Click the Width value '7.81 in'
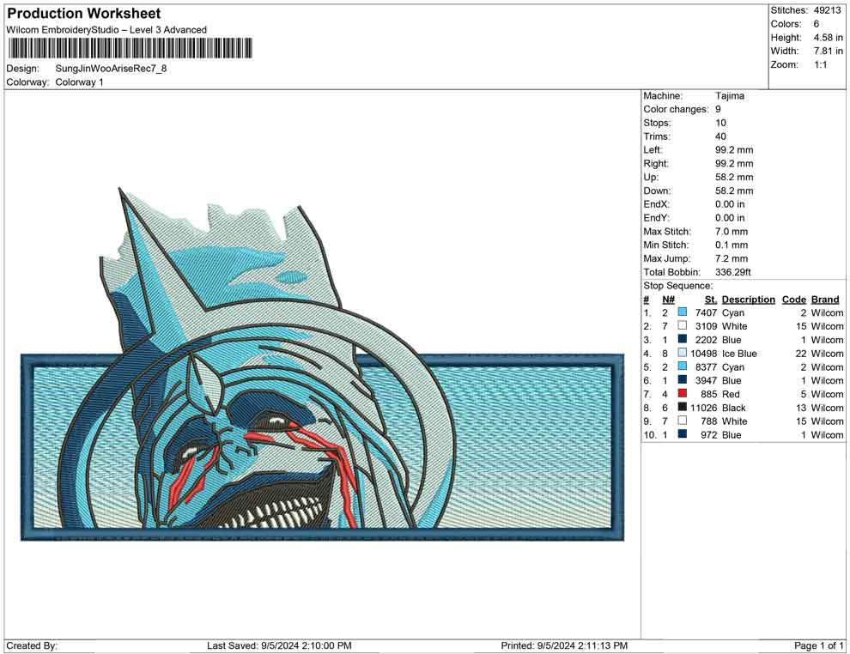 pos(828,51)
